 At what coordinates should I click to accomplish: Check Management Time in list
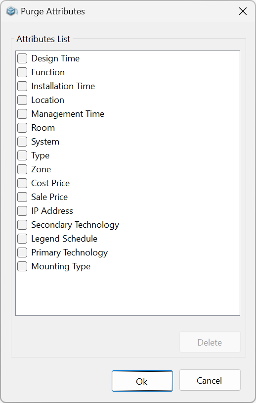(x=22, y=114)
